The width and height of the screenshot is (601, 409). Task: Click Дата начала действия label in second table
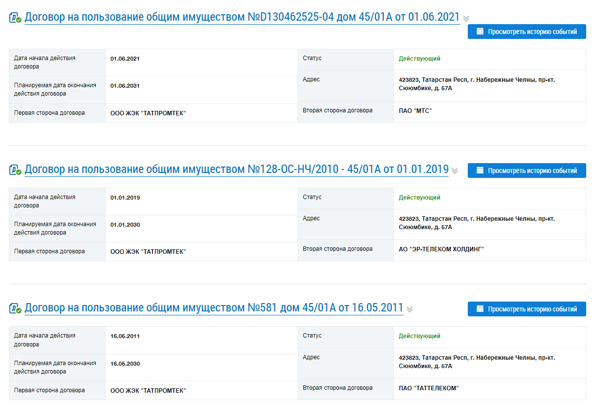(x=45, y=201)
